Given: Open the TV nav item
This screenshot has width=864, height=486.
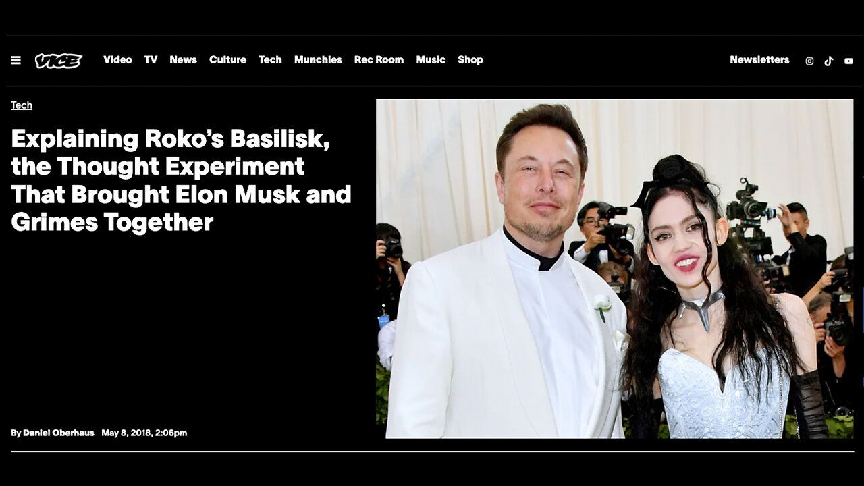Looking at the screenshot, I should coord(151,59).
